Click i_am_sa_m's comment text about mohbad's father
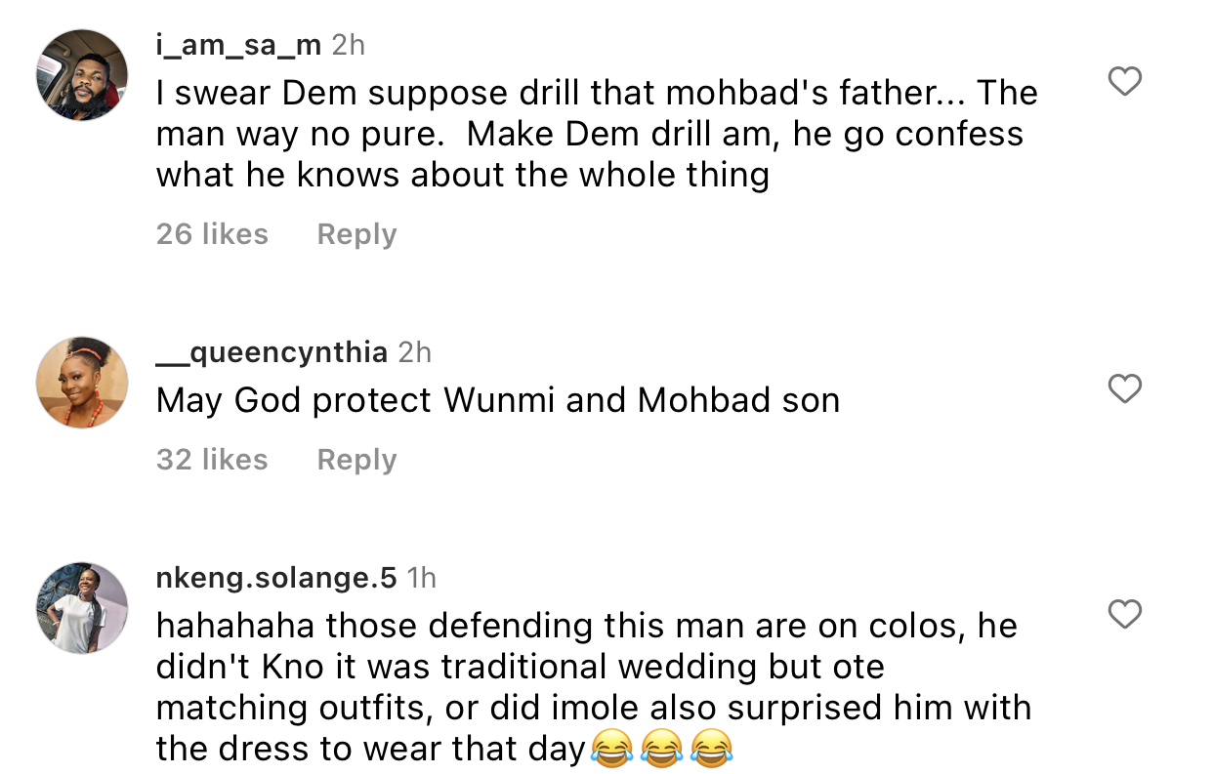Screen dimensions: 1213x774 pos(586,133)
